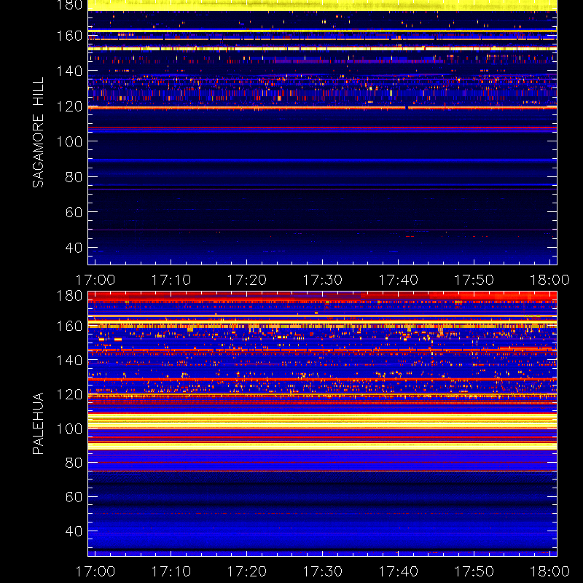Select the 120 tick label on Palehua plot
The width and height of the screenshot is (583, 583).
pos(69,394)
